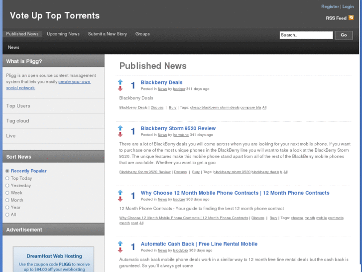362x272 pixels.
Task: Downvote the 12 Month Phone Contracts story
Action: [x=120, y=199]
